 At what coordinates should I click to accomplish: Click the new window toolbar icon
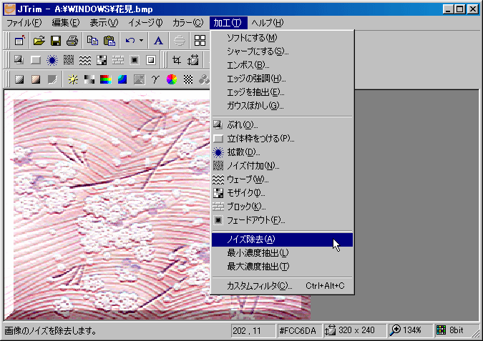tap(19, 41)
